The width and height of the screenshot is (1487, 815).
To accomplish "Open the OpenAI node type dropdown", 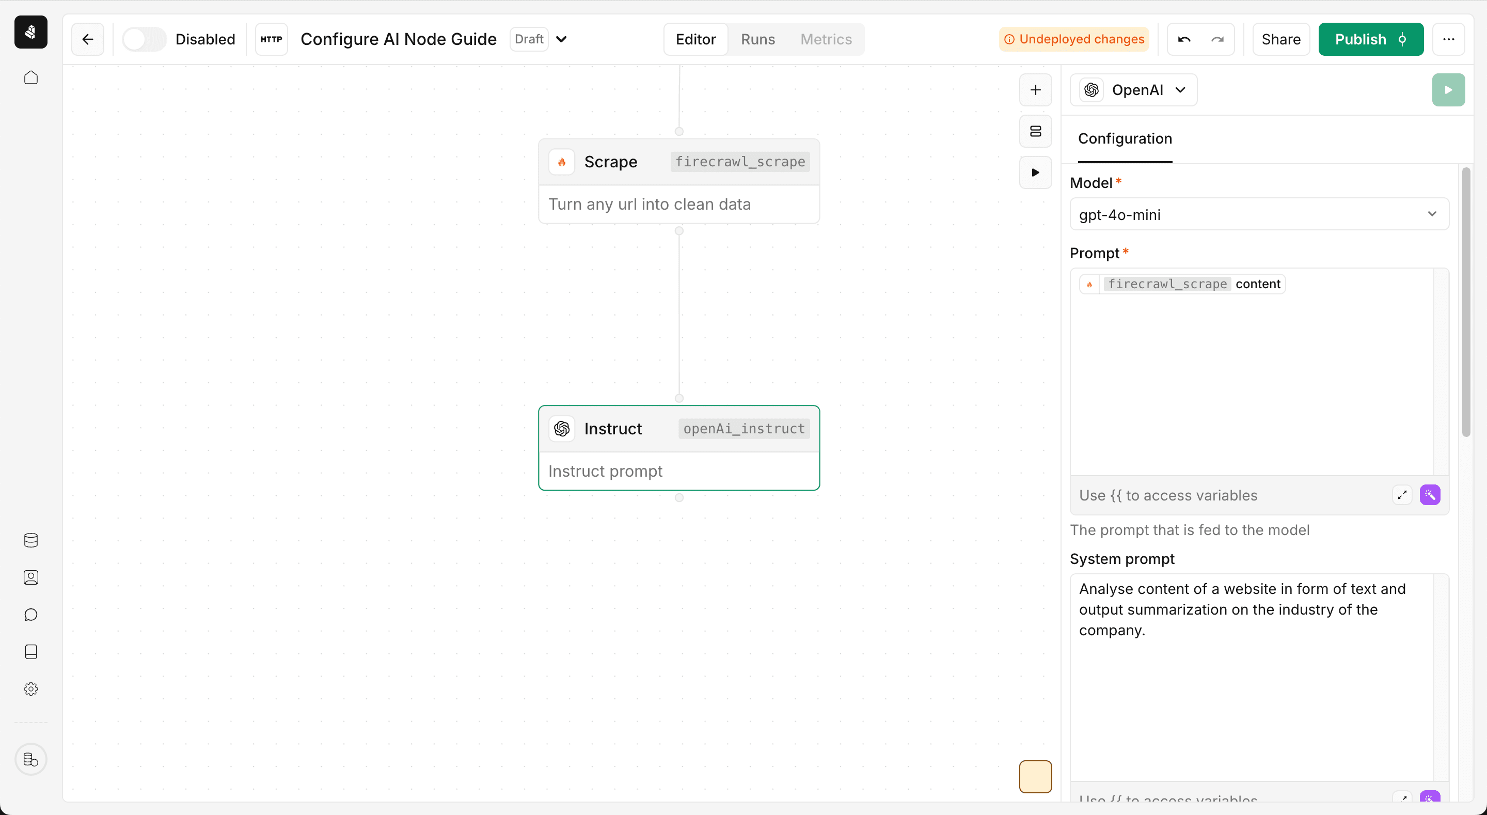I will [x=1133, y=90].
